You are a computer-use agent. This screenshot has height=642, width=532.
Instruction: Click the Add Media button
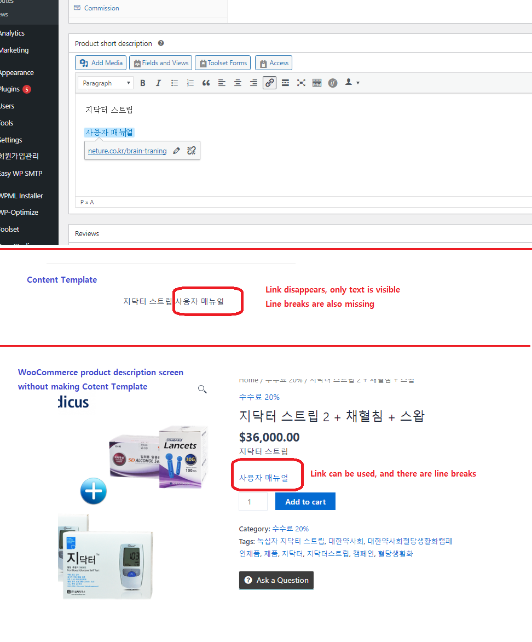point(101,63)
